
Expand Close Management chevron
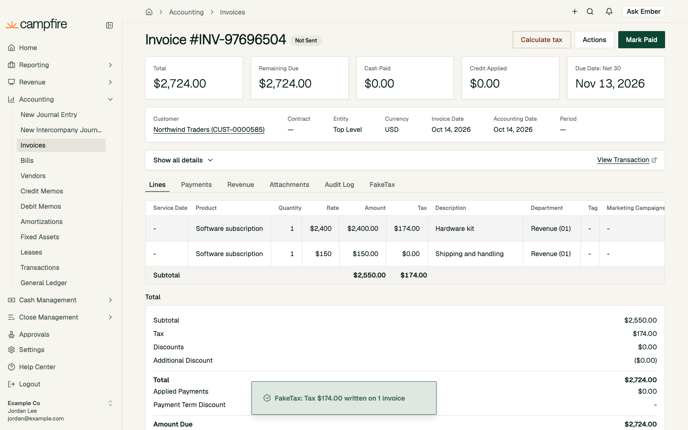110,317
